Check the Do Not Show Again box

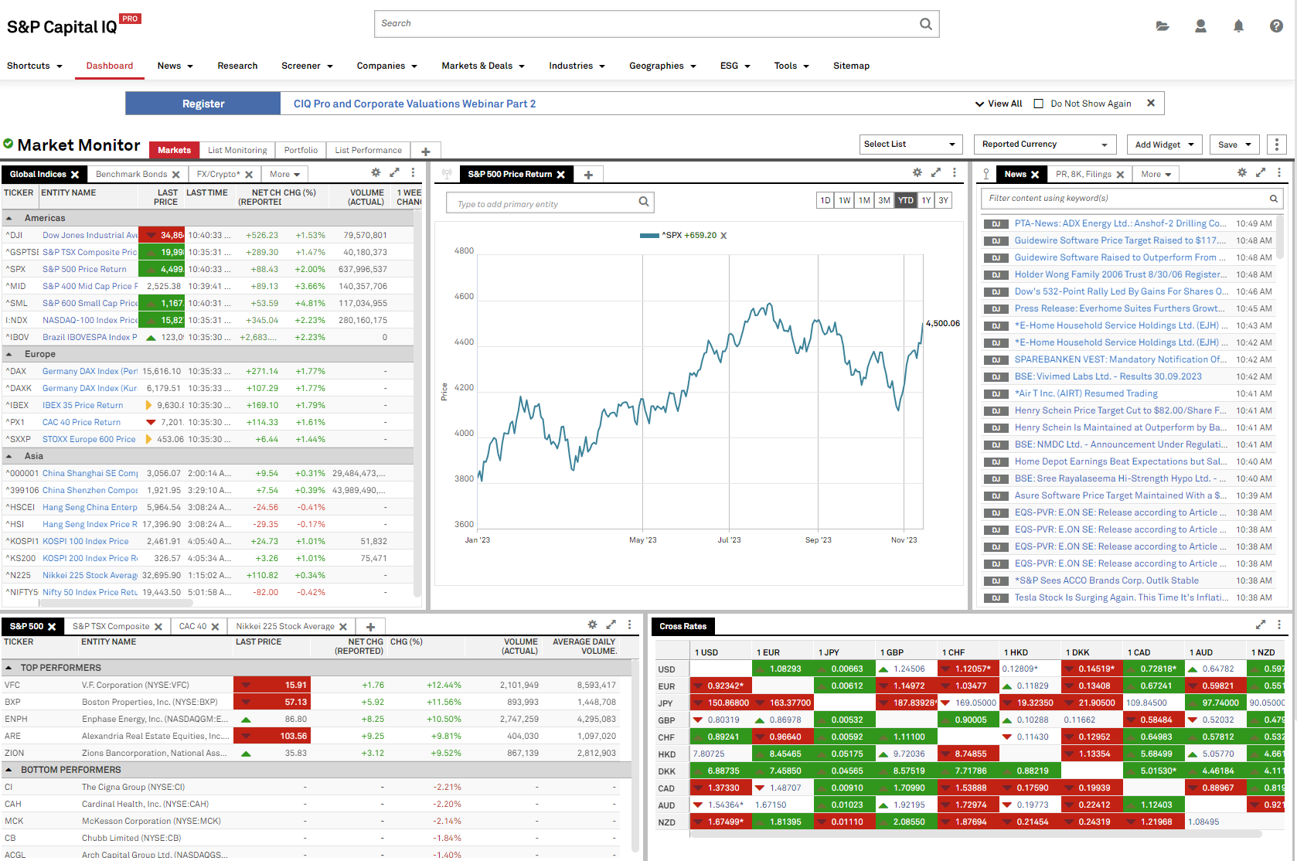click(x=1038, y=104)
